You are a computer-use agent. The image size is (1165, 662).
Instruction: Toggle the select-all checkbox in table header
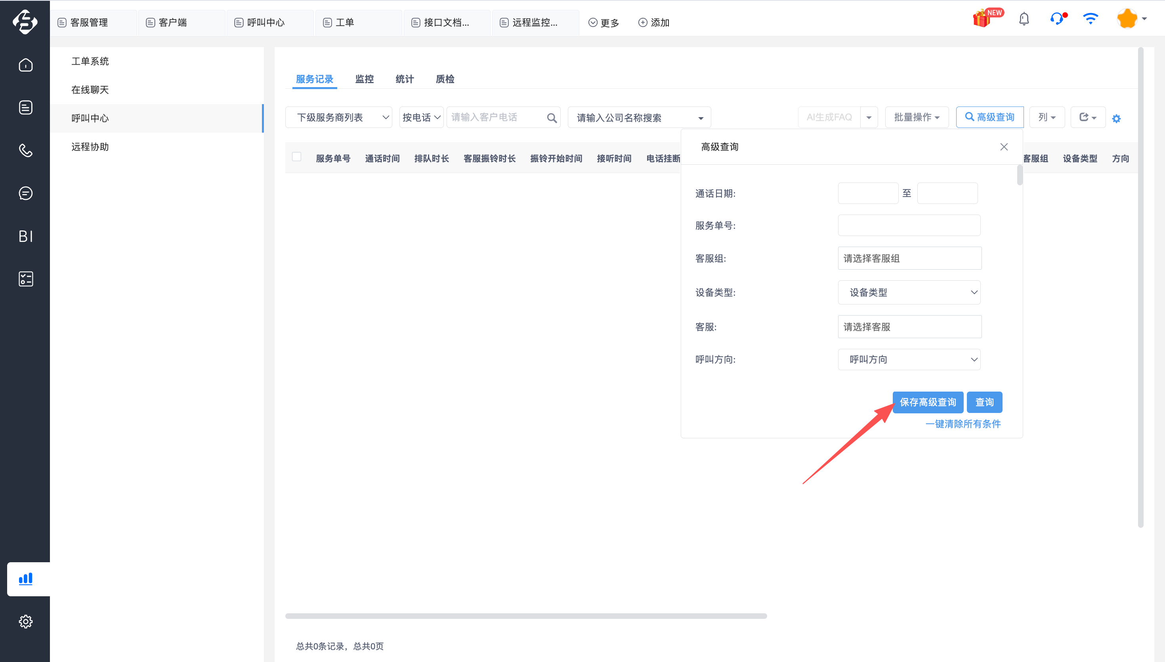296,157
